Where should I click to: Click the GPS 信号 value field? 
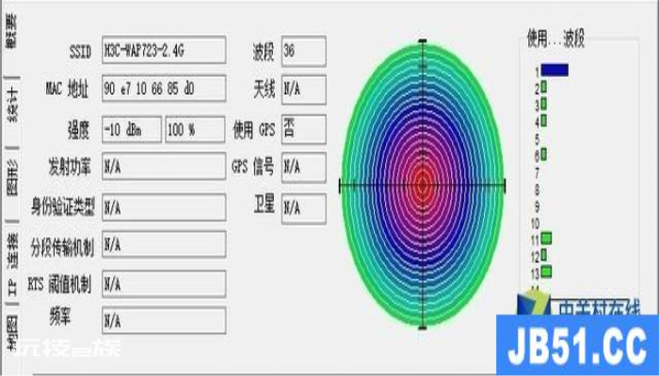coord(304,167)
